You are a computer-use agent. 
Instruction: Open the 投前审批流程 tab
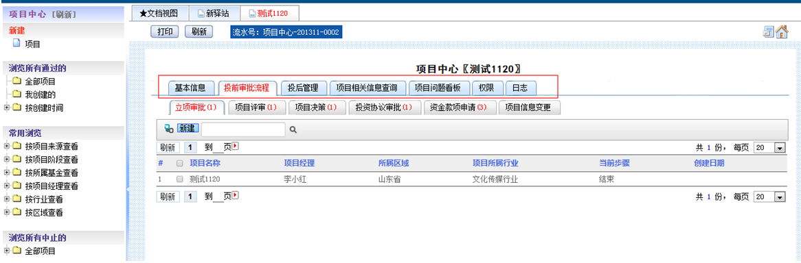tap(247, 88)
